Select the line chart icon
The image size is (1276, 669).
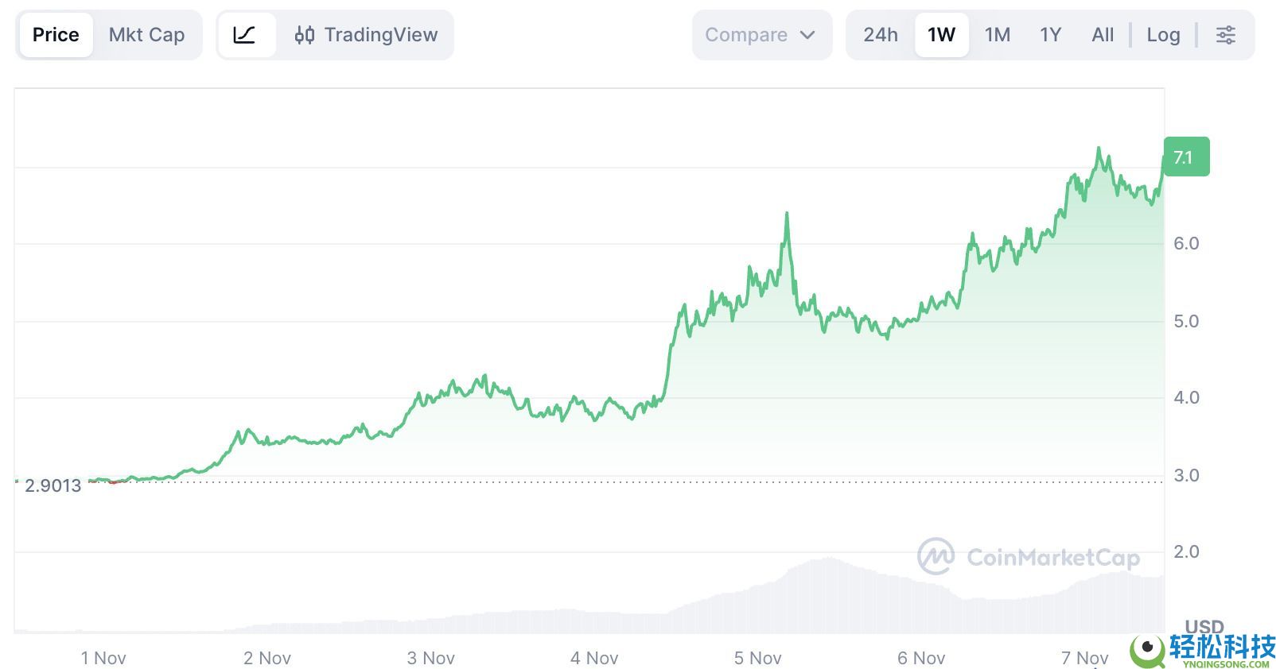(244, 35)
